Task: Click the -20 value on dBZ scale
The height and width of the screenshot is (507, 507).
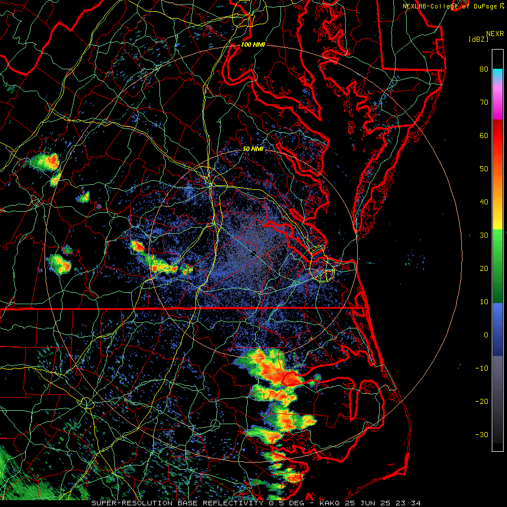Action: 482,401
